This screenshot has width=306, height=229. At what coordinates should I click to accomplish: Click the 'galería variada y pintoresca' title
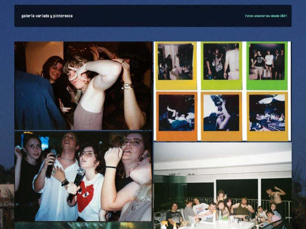pyautogui.click(x=47, y=16)
